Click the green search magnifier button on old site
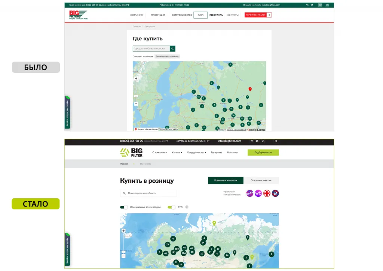This screenshot has width=383, height=271. (172, 49)
